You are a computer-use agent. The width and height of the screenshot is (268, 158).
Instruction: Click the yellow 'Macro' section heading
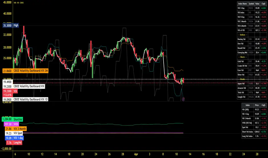click(242, 57)
